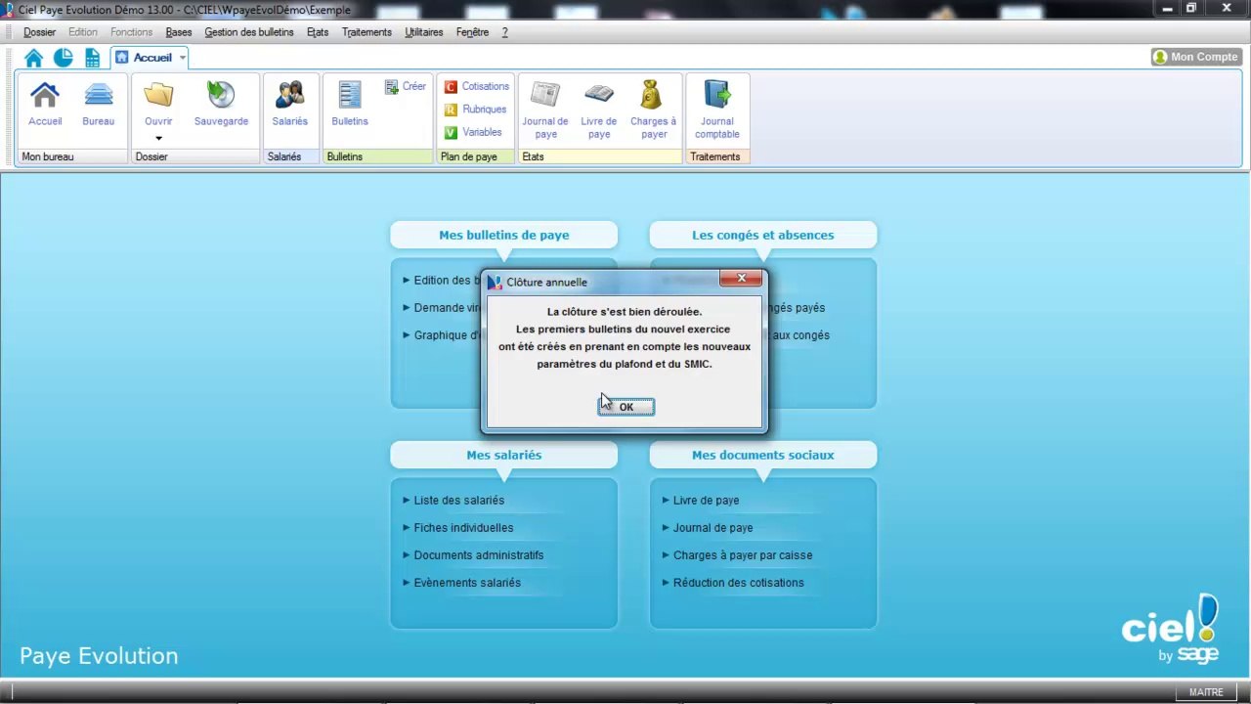Click the Dossier group label in the ribbon
The height and width of the screenshot is (704, 1251).
(151, 156)
